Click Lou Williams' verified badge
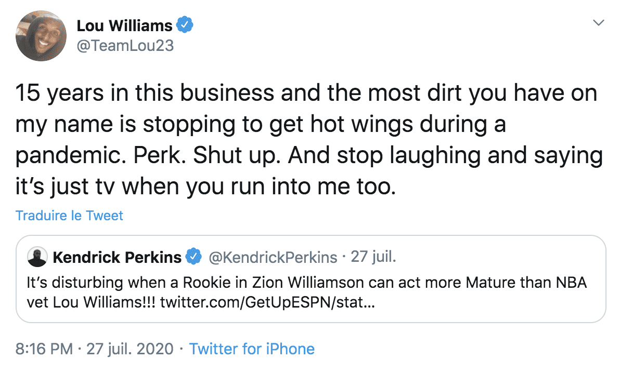The height and width of the screenshot is (373, 620). (185, 23)
